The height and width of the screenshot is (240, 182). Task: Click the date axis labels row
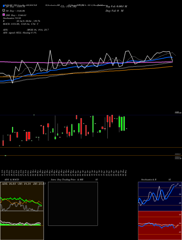(64, 173)
